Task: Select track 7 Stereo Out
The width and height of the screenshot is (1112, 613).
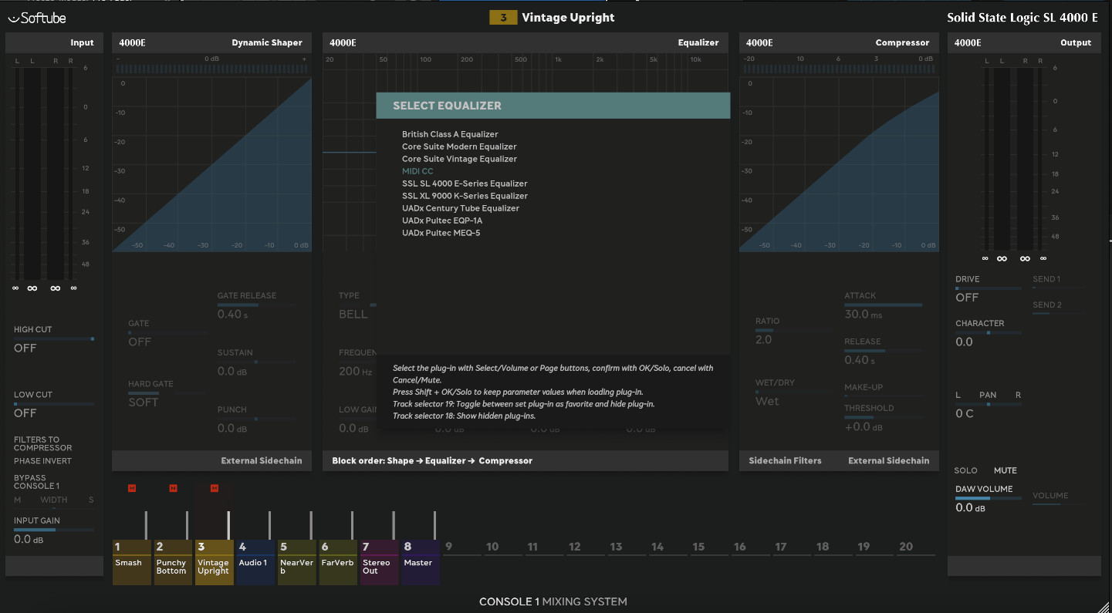Action: 380,562
